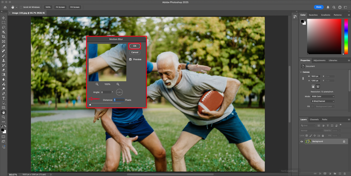
Task: Select the Eraser tool
Action: [4, 70]
